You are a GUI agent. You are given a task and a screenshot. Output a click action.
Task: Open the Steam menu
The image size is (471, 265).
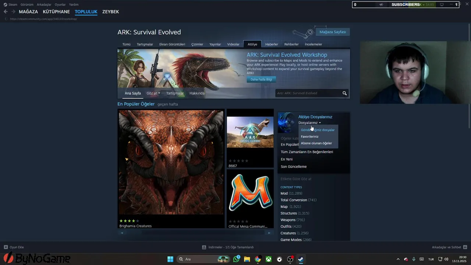tap(13, 4)
